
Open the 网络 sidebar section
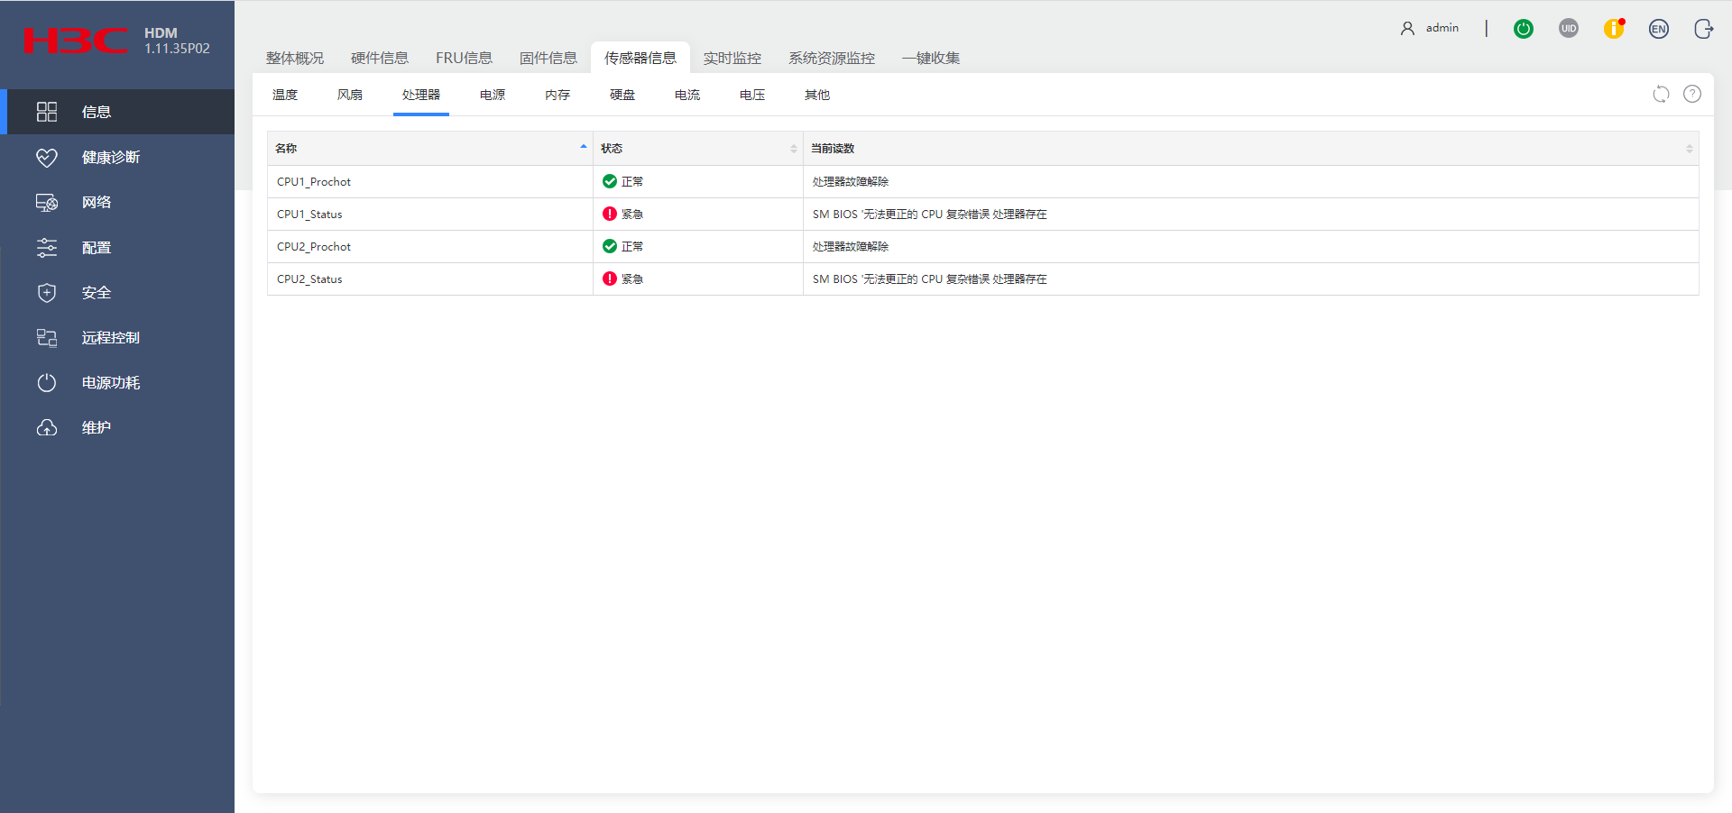tap(117, 202)
